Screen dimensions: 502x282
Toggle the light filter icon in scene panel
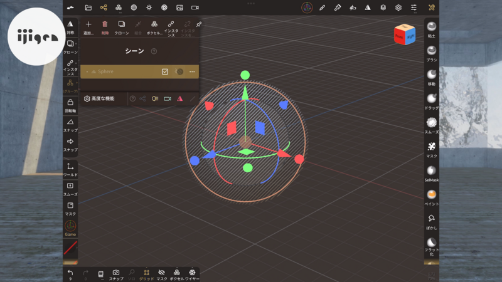pyautogui.click(x=155, y=99)
